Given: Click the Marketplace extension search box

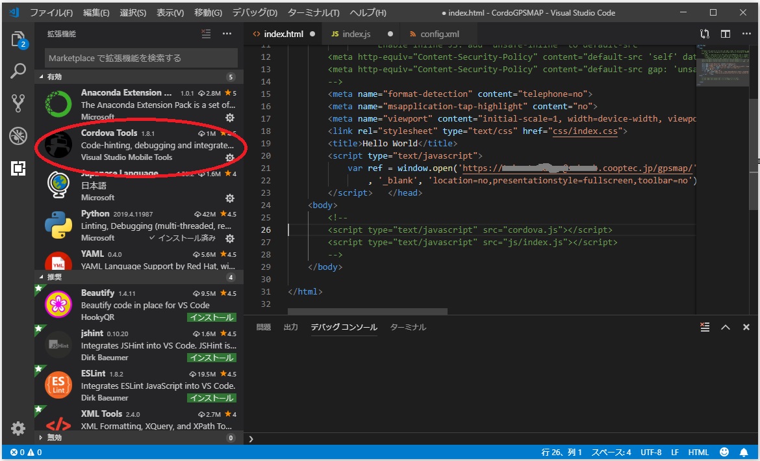Looking at the screenshot, I should click(x=141, y=58).
